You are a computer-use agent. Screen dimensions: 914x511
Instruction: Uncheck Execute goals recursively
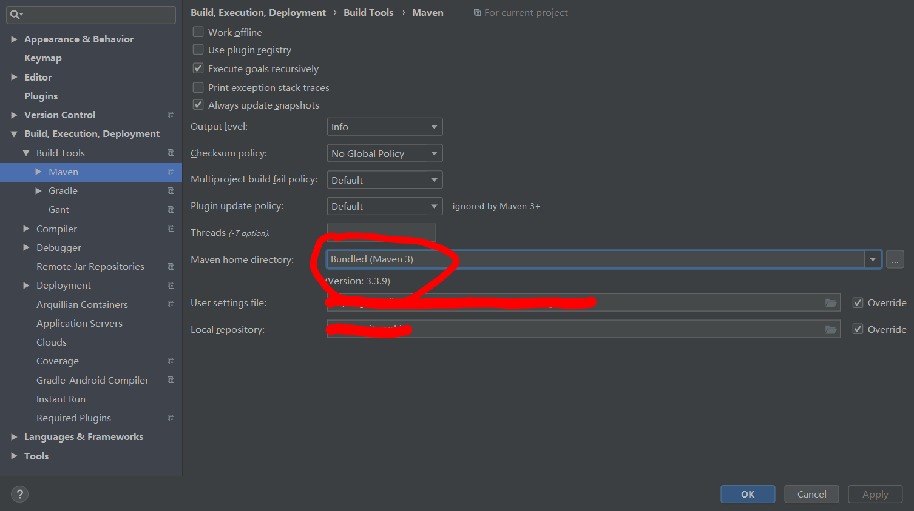tap(198, 68)
